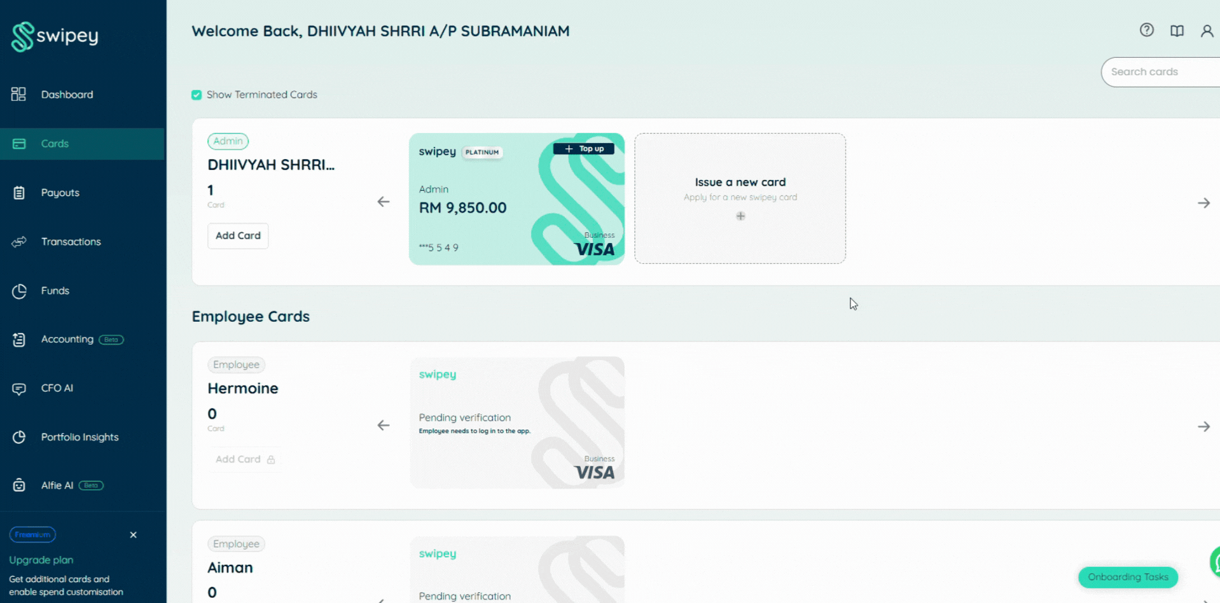Click the help question mark icon

[x=1146, y=30]
